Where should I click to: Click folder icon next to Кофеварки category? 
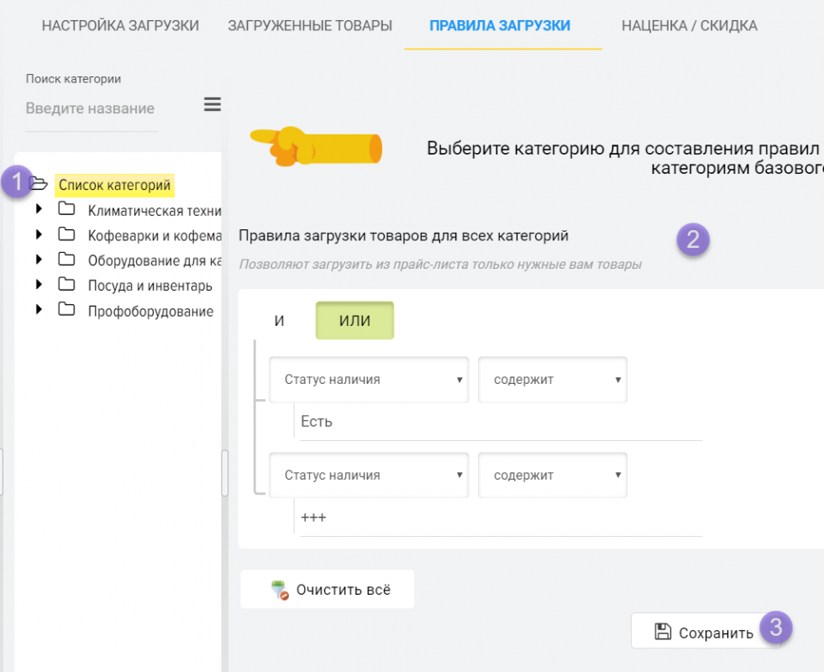(x=66, y=235)
